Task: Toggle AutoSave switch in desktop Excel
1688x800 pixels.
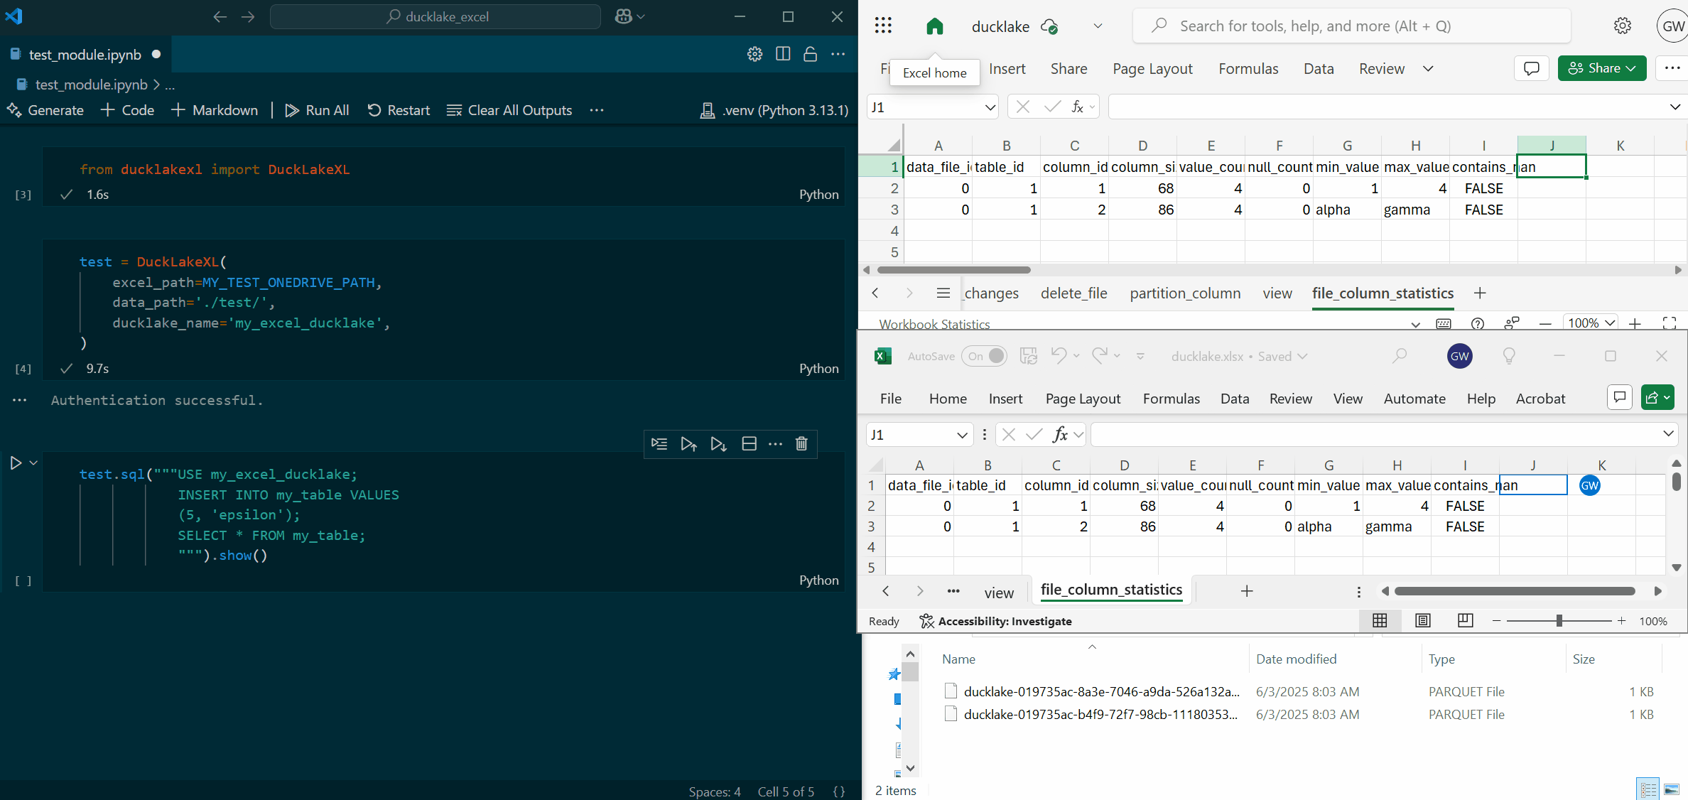Action: click(984, 356)
